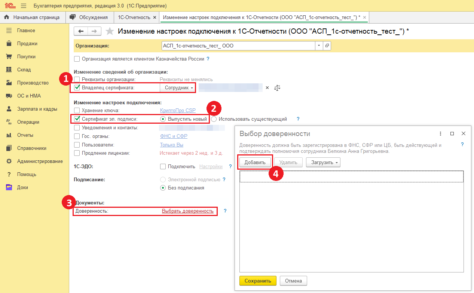474x293 pixels.
Task: Open Зарплата и кадры person icon
Action: 9,109
